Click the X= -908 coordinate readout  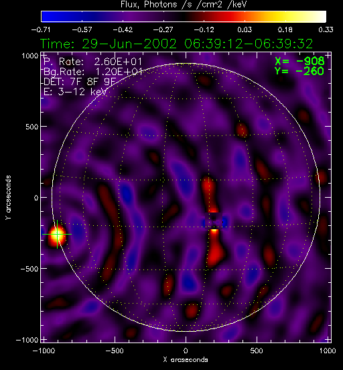[299, 62]
